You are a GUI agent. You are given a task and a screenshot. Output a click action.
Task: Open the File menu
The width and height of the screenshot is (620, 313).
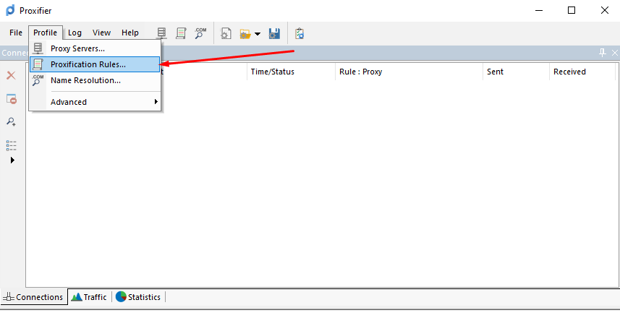click(x=16, y=33)
